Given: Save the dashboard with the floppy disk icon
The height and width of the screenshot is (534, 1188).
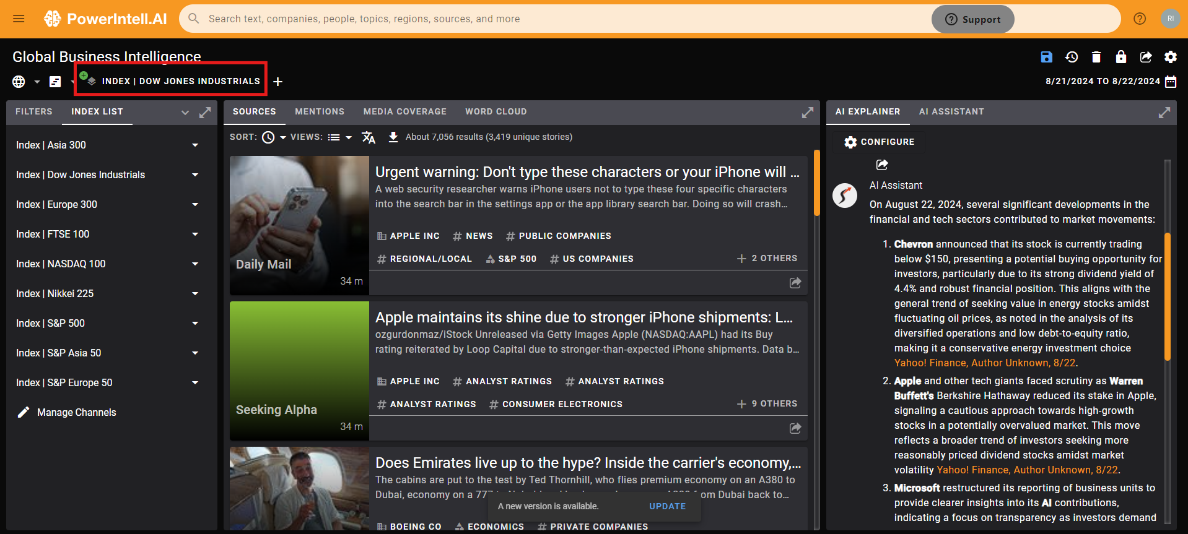Looking at the screenshot, I should (x=1046, y=57).
